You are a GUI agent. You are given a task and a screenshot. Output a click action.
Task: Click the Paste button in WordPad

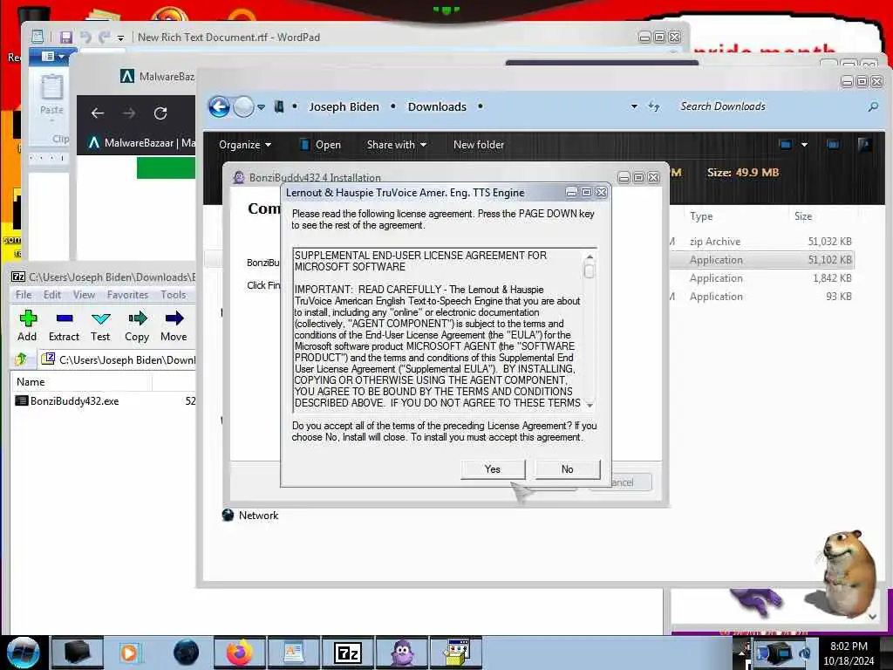coord(51,97)
